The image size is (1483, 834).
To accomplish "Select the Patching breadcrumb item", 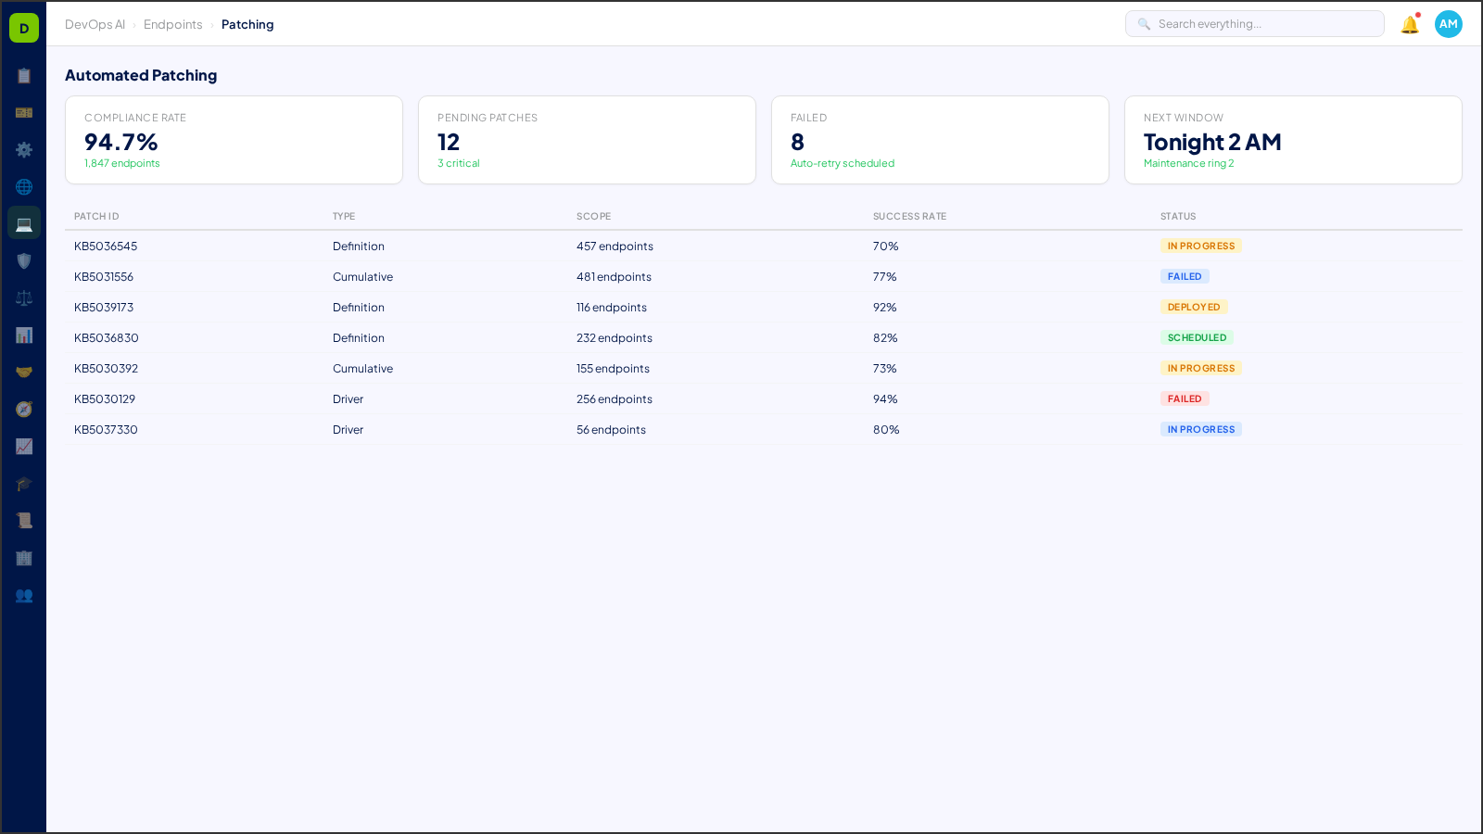I will [247, 24].
